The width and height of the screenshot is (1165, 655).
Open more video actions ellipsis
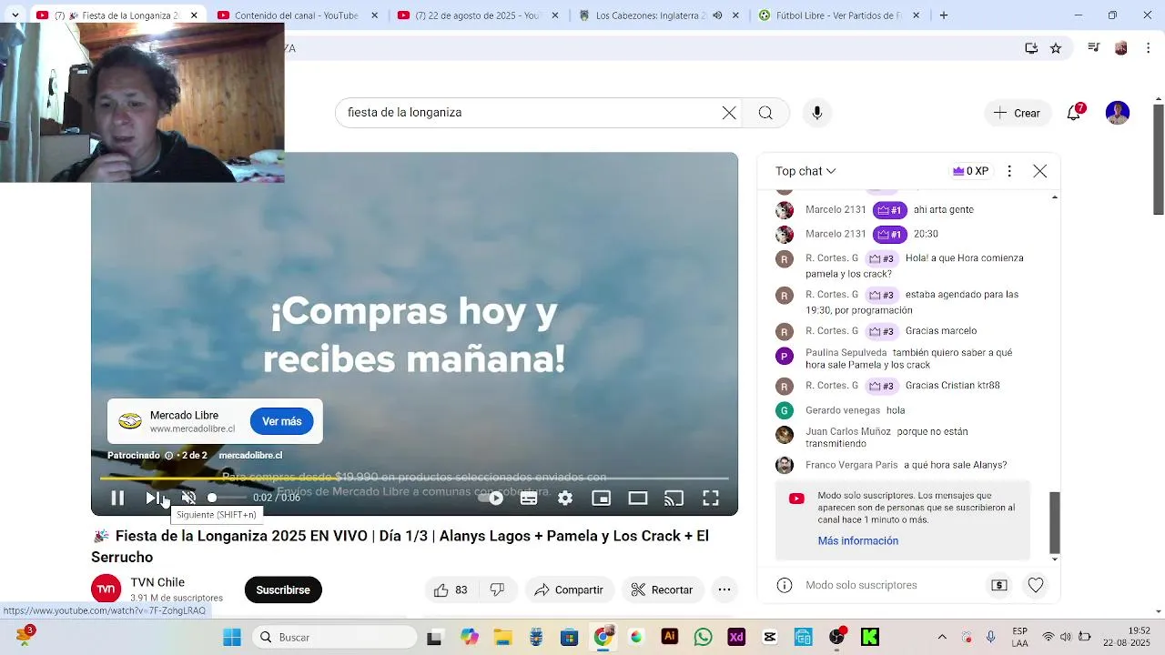(x=724, y=589)
